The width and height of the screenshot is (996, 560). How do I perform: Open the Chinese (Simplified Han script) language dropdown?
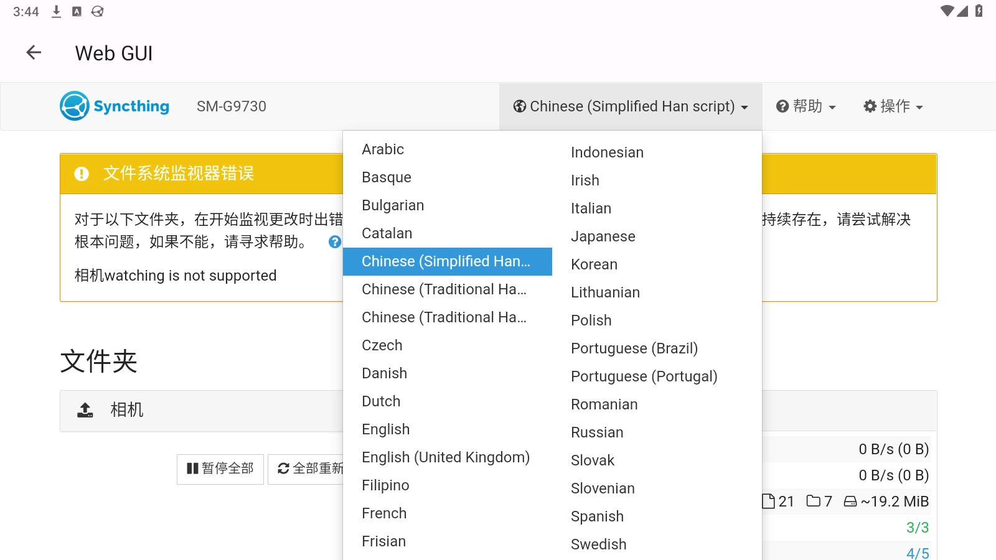tap(631, 106)
